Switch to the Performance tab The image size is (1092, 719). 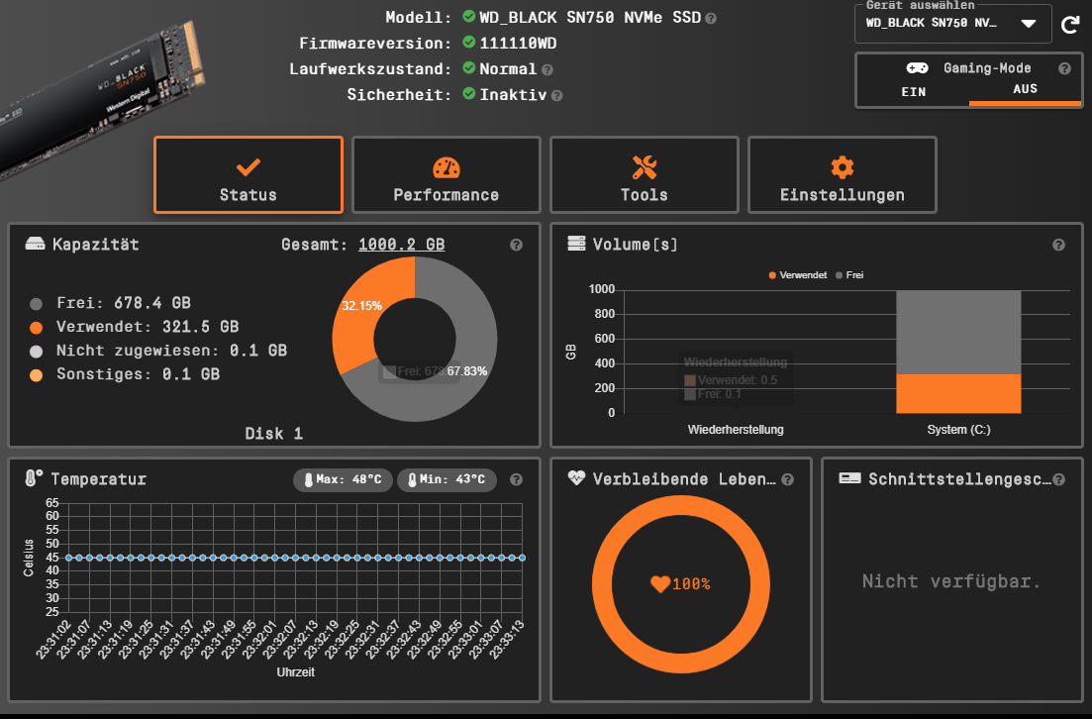coord(447,175)
